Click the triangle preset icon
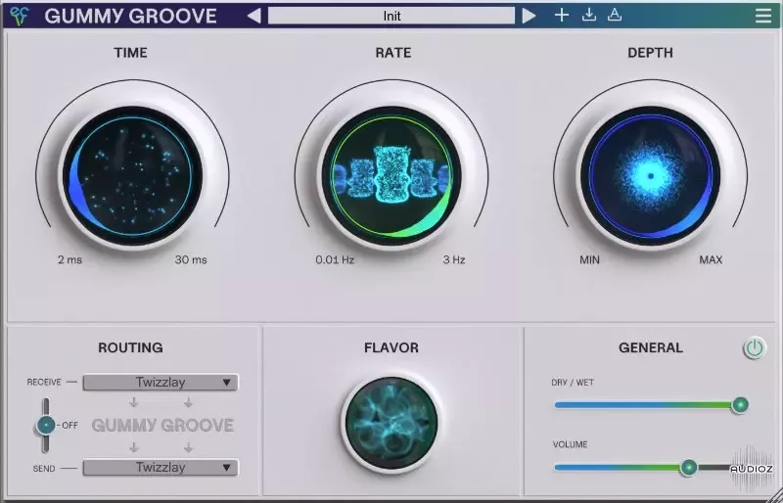The image size is (783, 503). tap(615, 16)
